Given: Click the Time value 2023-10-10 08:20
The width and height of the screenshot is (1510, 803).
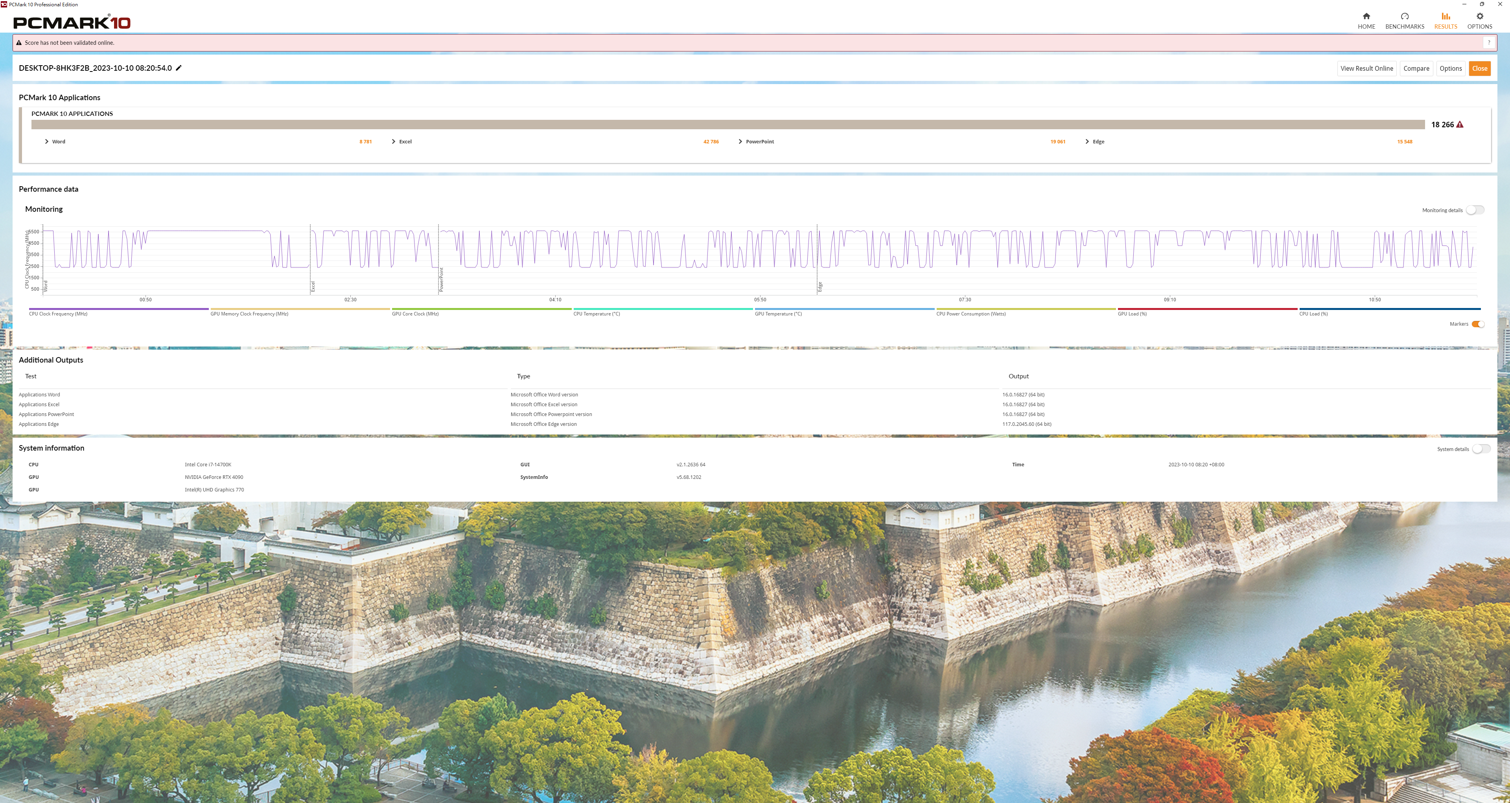Looking at the screenshot, I should click(x=1196, y=464).
